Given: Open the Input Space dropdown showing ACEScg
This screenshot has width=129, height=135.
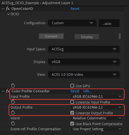Looking at the screenshot, I should tap(84, 49).
